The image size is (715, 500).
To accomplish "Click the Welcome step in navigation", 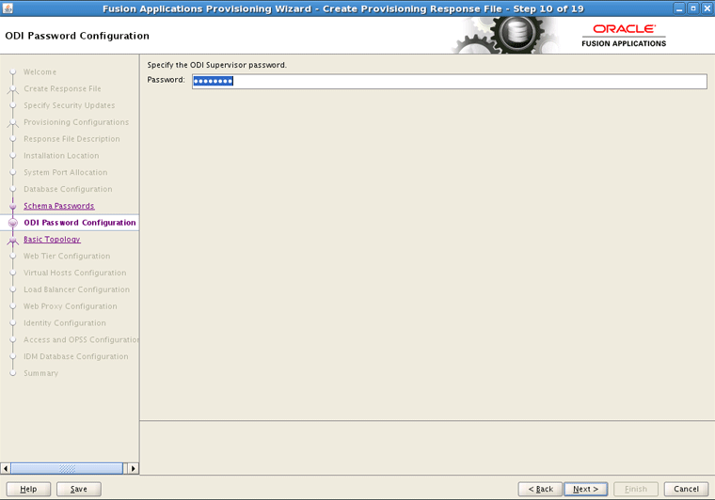I will click(x=40, y=72).
